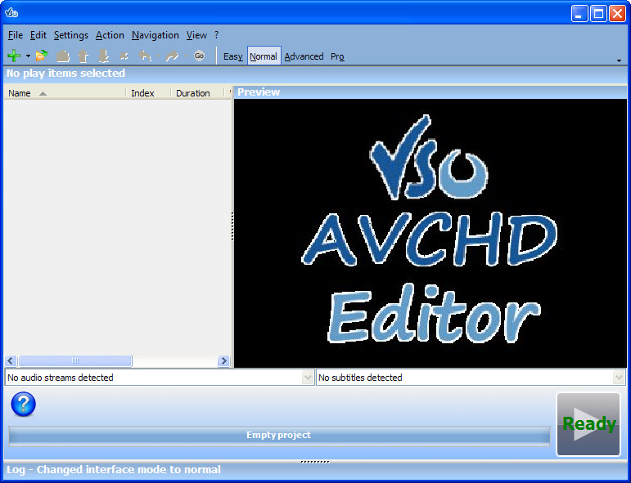Image resolution: width=631 pixels, height=483 pixels.
Task: Click the horizontal scrollbar thumb in list
Action: coord(74,361)
